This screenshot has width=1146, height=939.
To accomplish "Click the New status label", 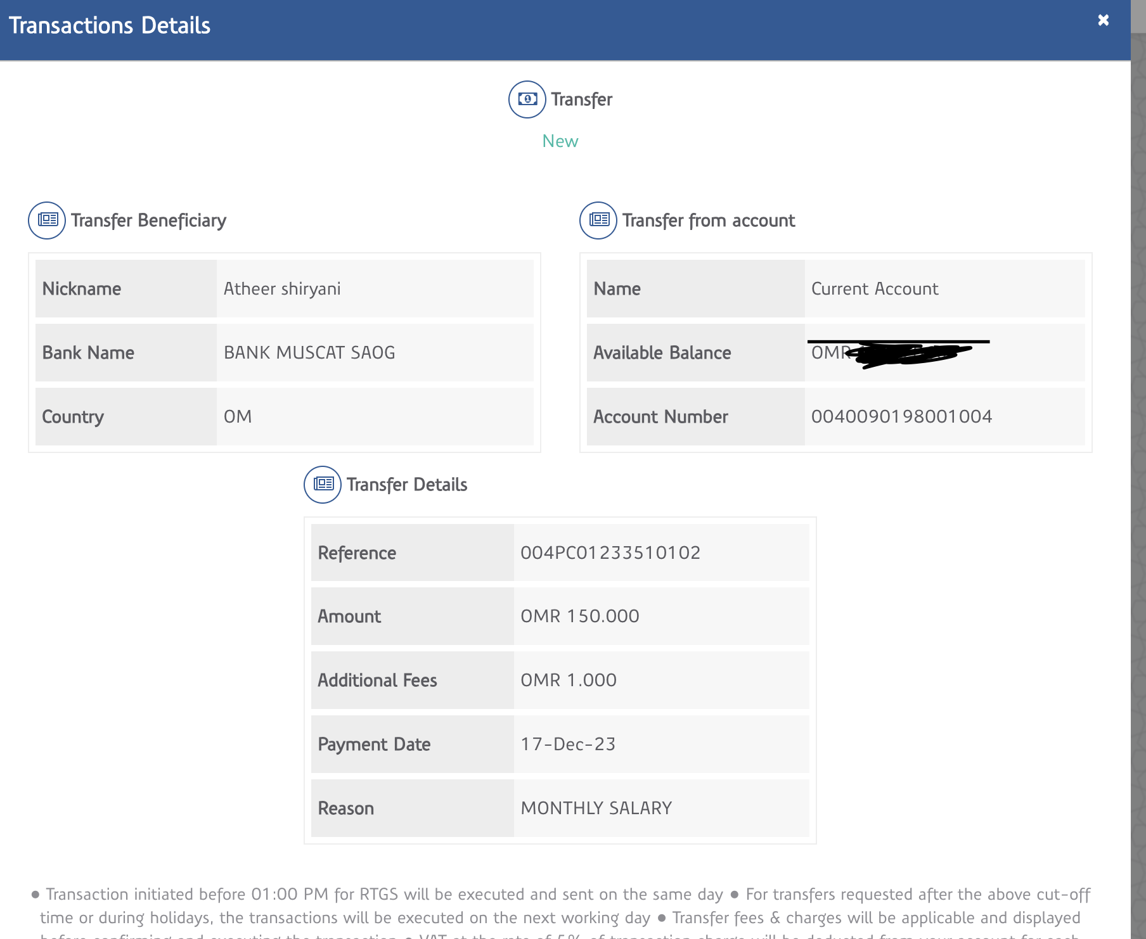I will (x=560, y=141).
